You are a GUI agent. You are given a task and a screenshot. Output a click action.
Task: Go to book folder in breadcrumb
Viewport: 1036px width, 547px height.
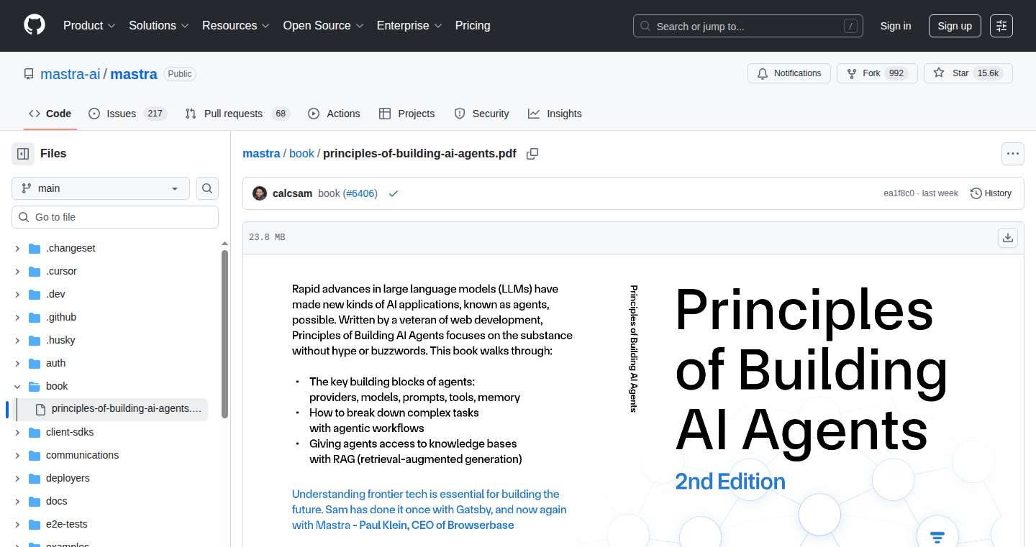[x=302, y=153]
